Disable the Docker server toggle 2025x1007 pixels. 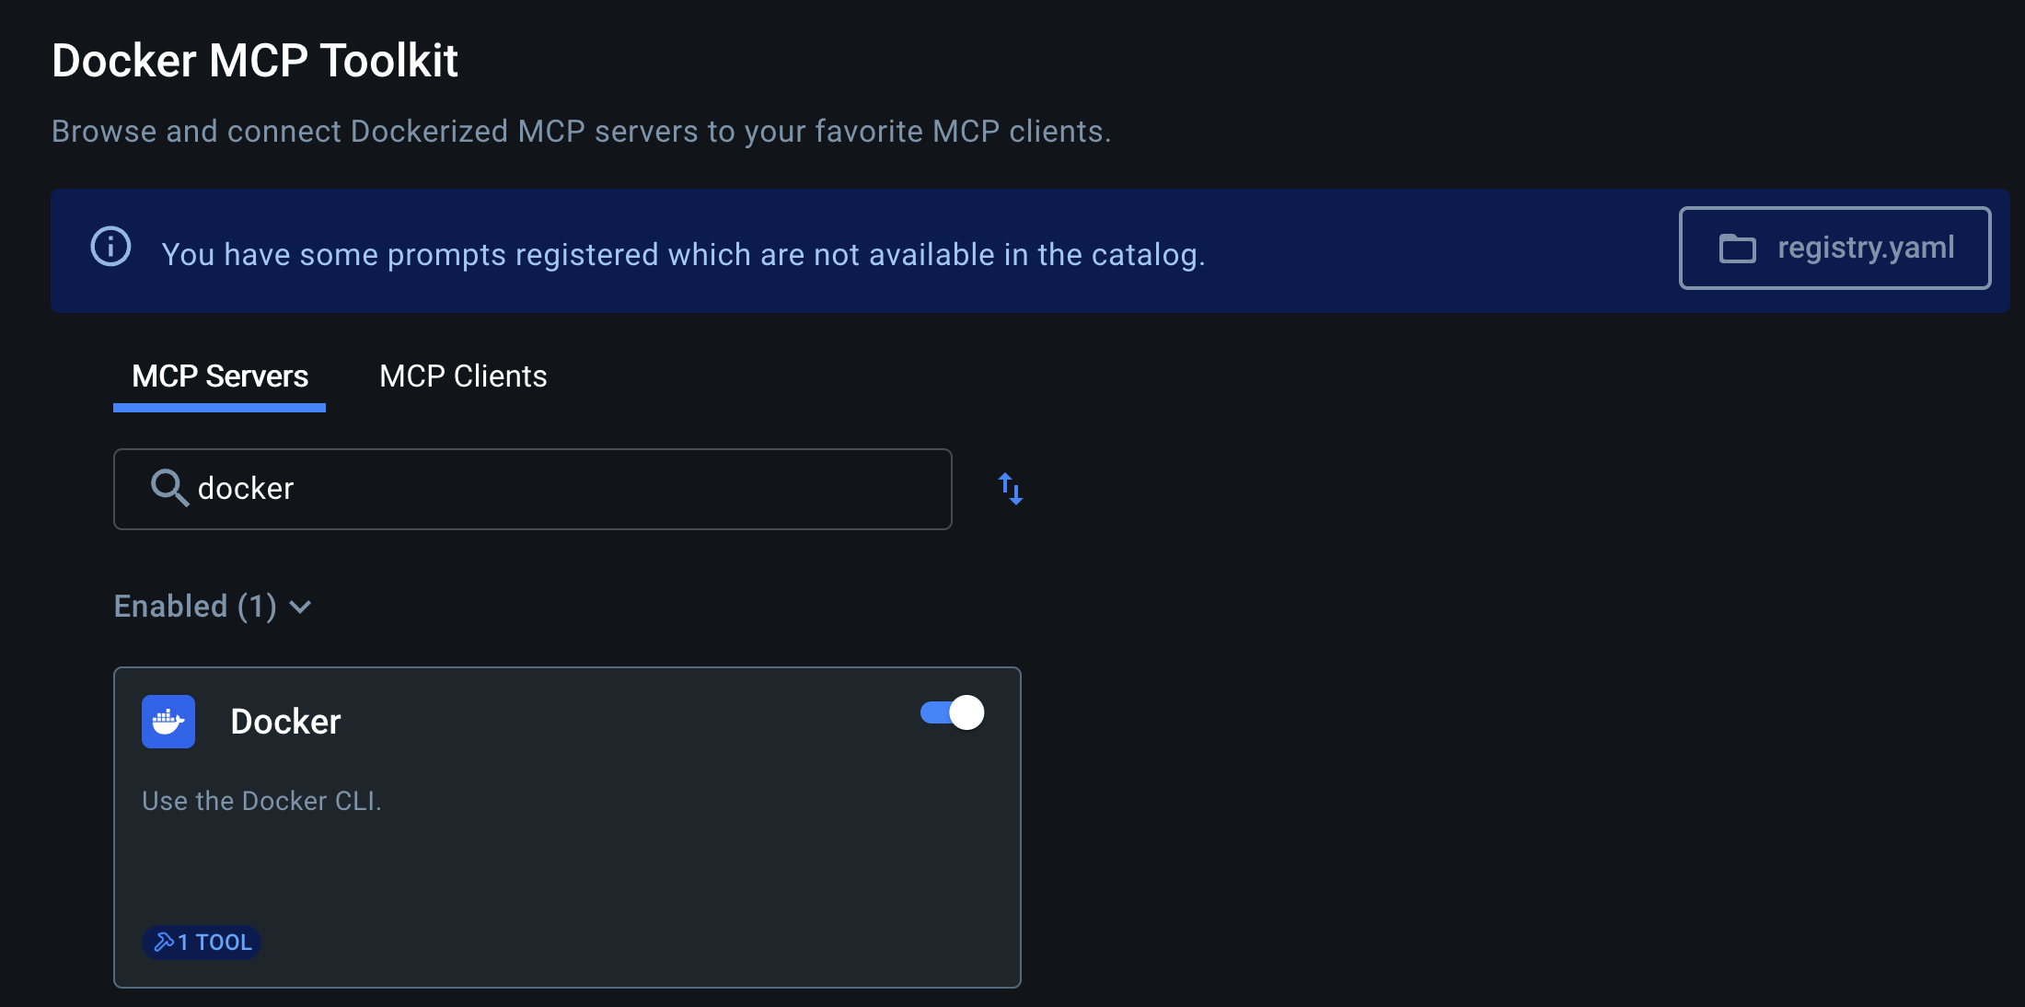tap(953, 713)
